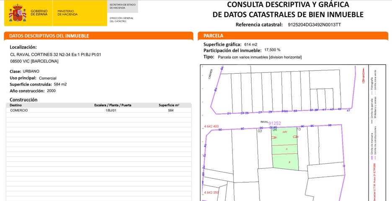
Task: Click the Superficie m² column header
Action: click(x=170, y=105)
